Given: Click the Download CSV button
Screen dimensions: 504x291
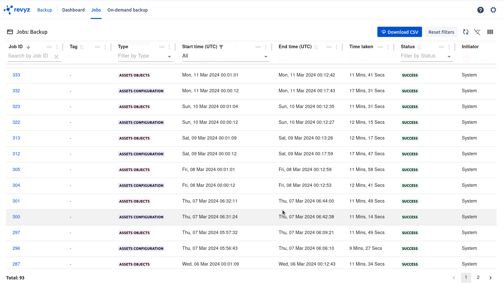Looking at the screenshot, I should tap(400, 32).
